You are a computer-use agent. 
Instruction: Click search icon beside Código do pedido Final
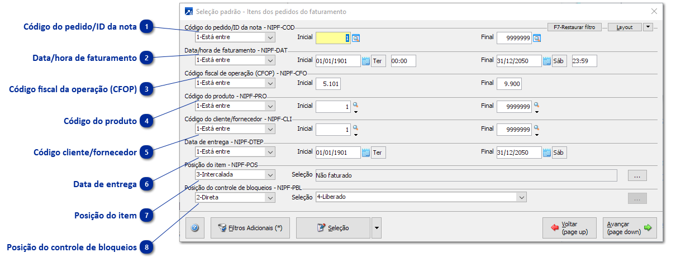pyautogui.click(x=537, y=38)
